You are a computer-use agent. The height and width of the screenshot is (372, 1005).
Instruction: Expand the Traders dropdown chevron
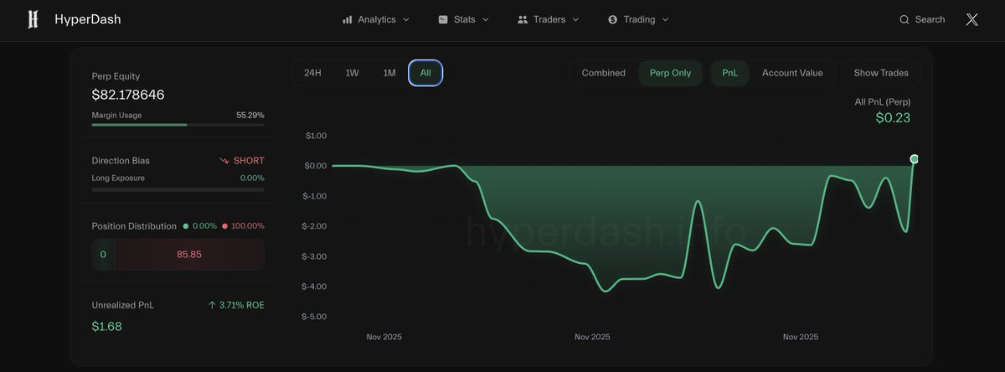575,19
